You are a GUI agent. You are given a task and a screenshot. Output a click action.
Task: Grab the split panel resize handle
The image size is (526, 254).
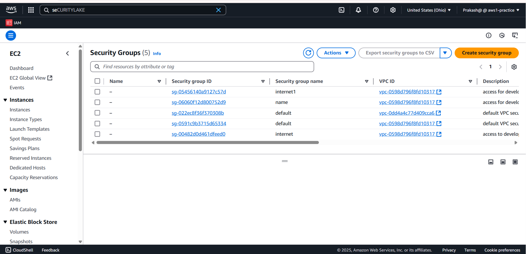coord(285,161)
